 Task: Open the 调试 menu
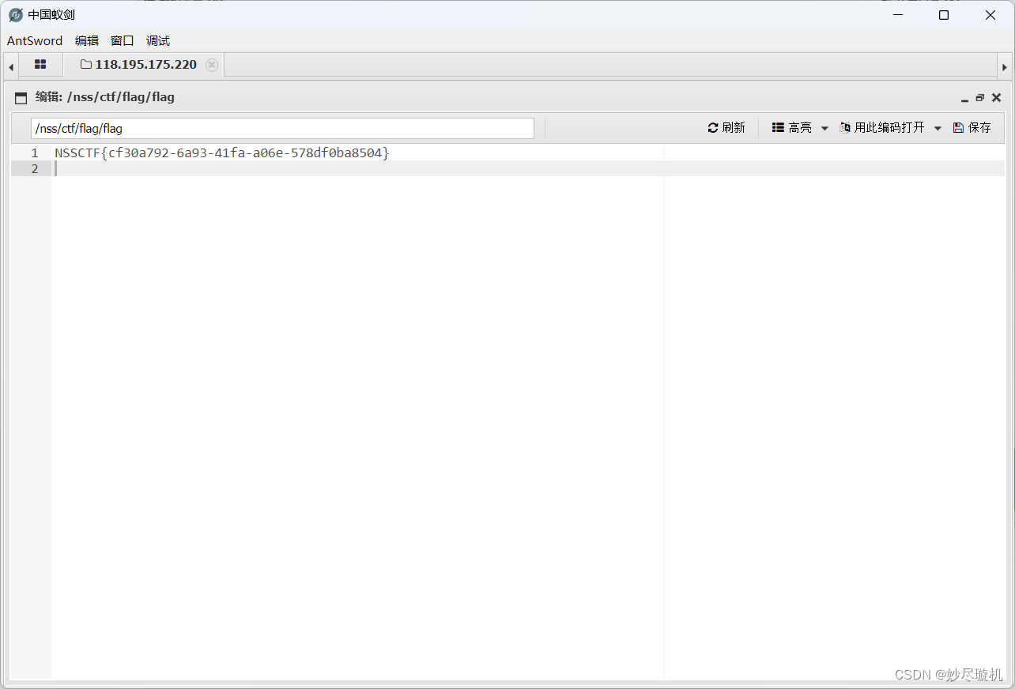tap(158, 41)
